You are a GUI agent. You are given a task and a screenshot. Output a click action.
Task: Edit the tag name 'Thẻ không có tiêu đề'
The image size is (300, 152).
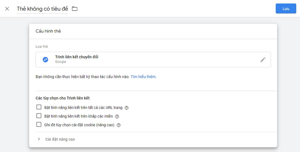42,9
